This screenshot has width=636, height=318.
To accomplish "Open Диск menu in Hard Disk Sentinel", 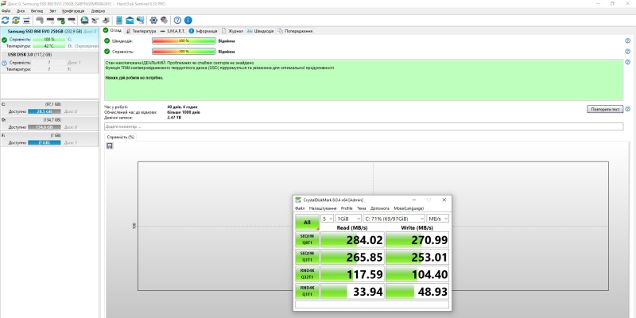I will [x=21, y=11].
